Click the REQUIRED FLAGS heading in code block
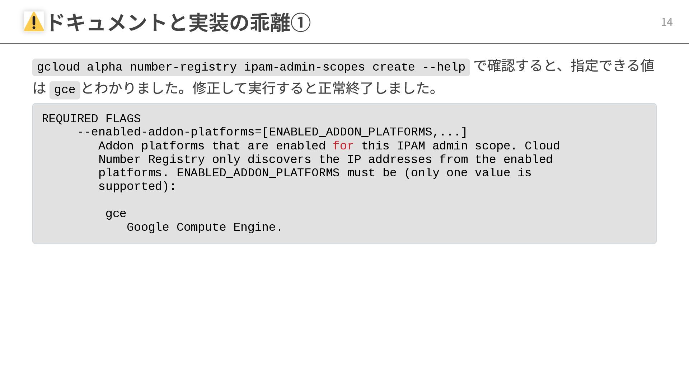The height and width of the screenshot is (387, 689). (91, 119)
